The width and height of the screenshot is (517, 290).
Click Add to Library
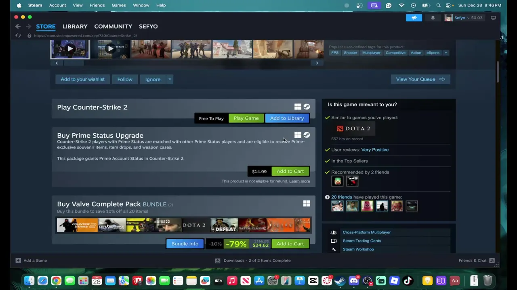point(287,118)
